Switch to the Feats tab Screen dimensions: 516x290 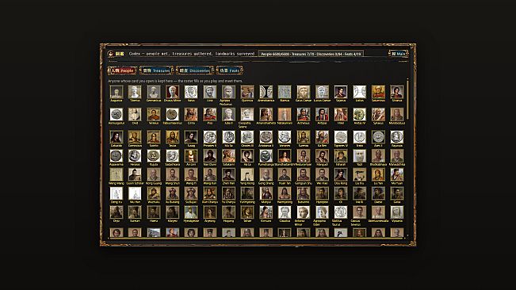(229, 71)
